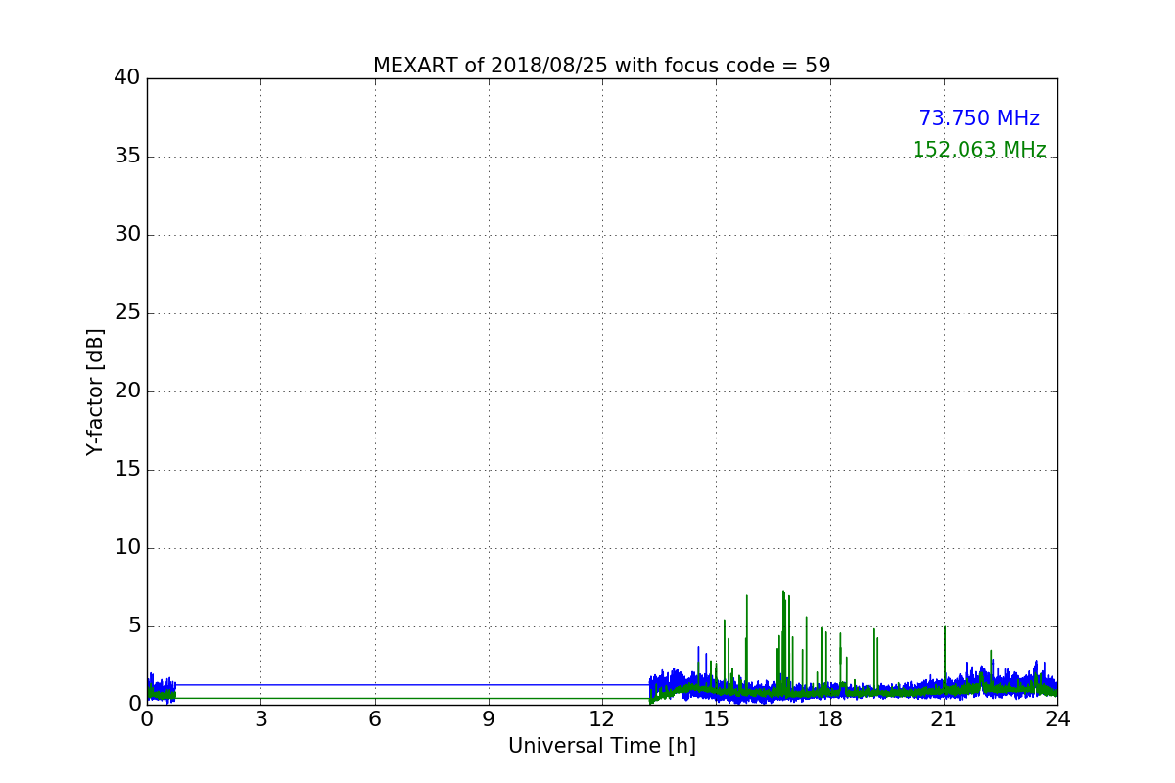Click x-axis tick label 12
Screen dimensions: 1175x783
[602, 719]
